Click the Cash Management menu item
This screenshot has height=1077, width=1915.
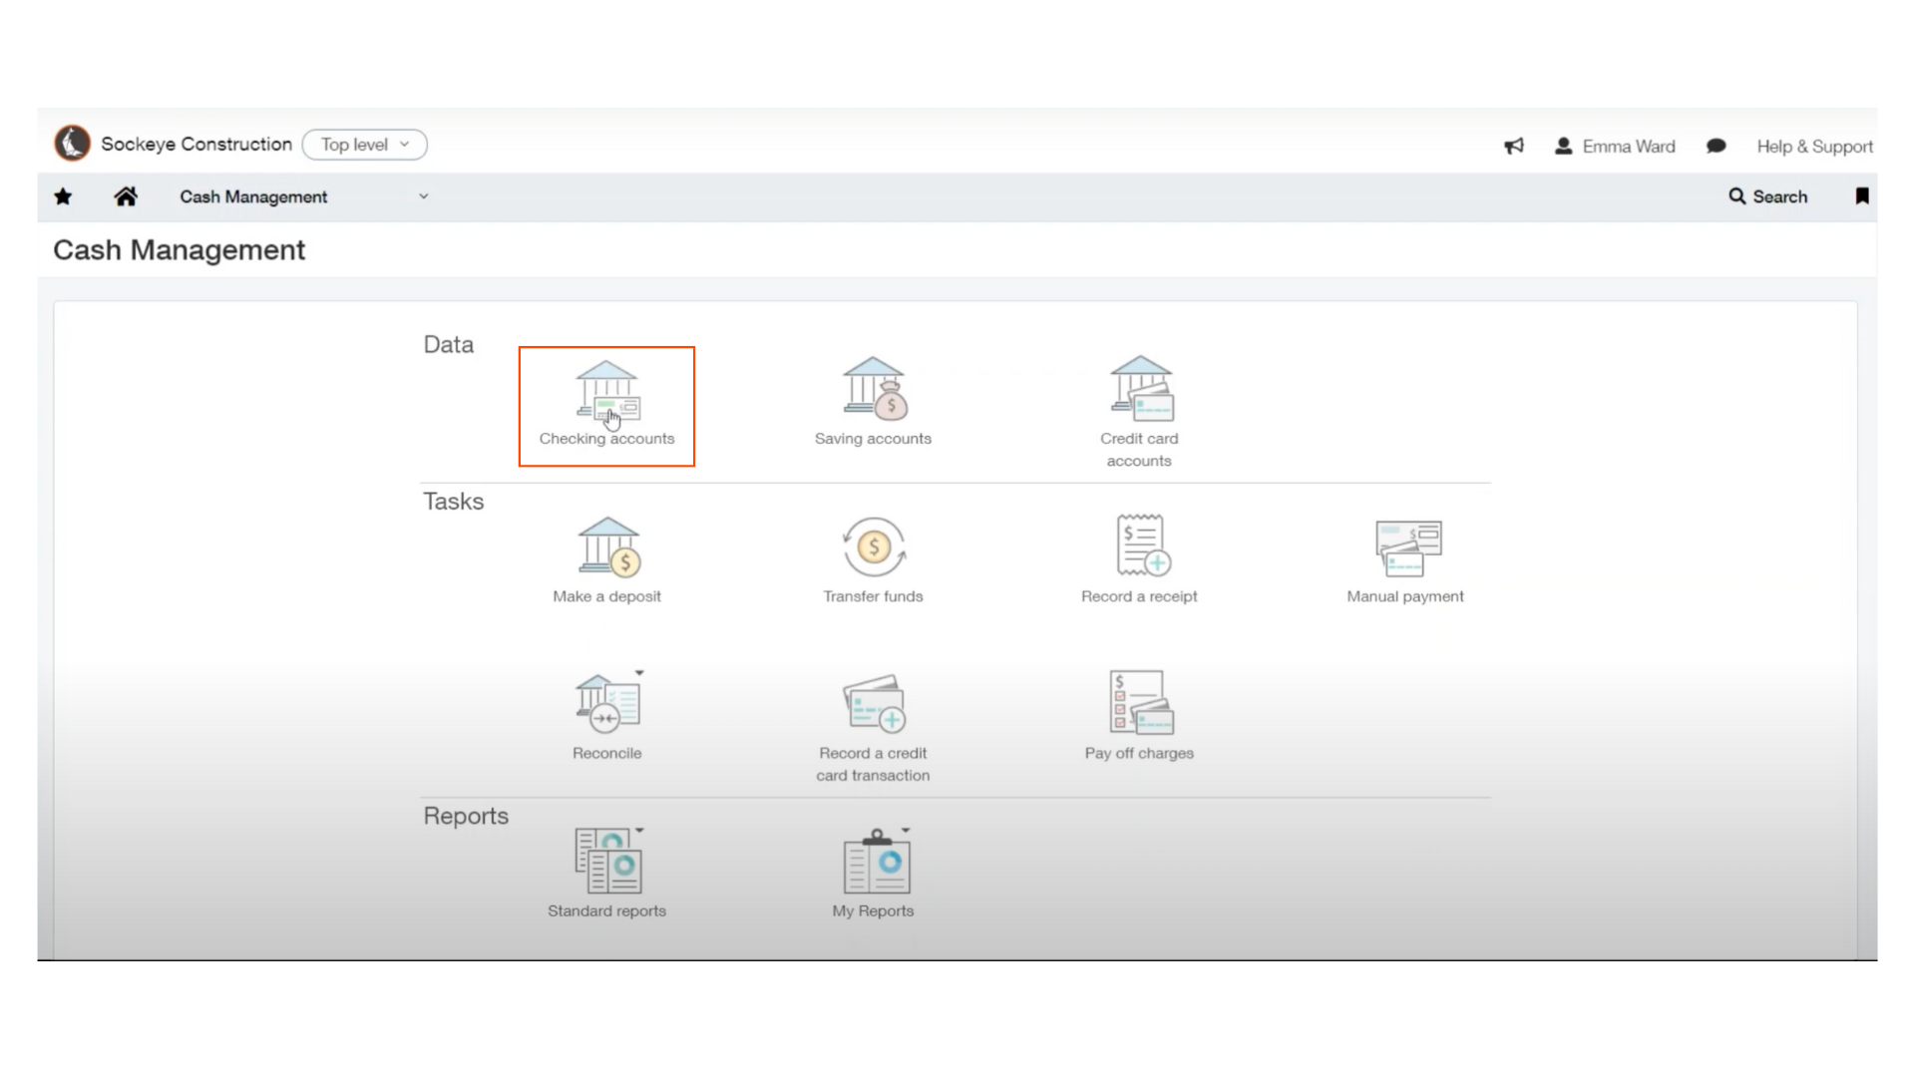point(254,195)
